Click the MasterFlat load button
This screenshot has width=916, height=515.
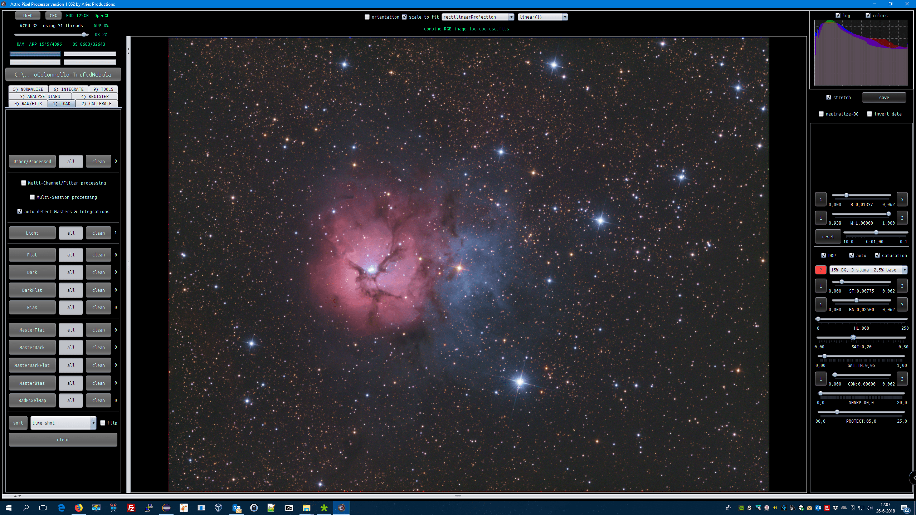tap(32, 330)
